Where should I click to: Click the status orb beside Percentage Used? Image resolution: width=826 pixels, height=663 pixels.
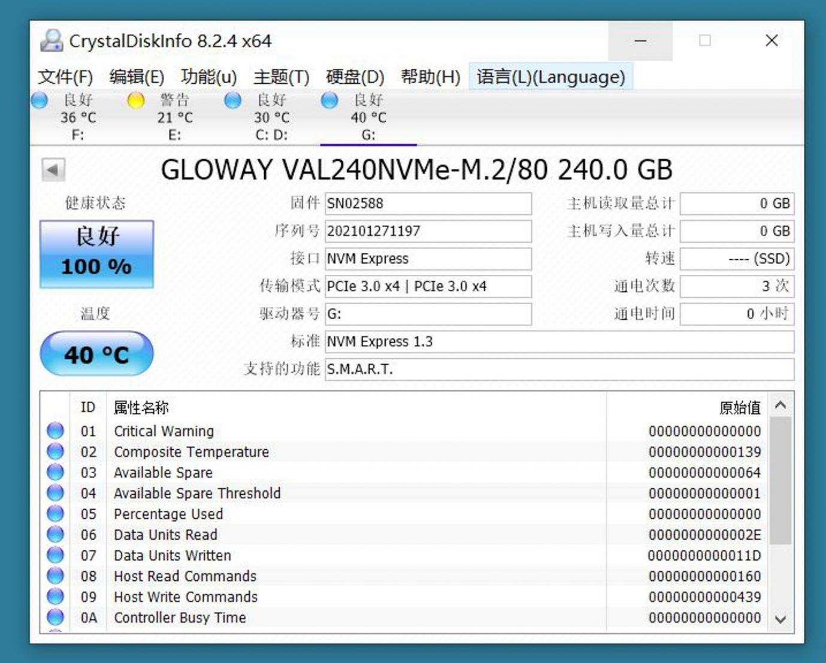click(56, 514)
